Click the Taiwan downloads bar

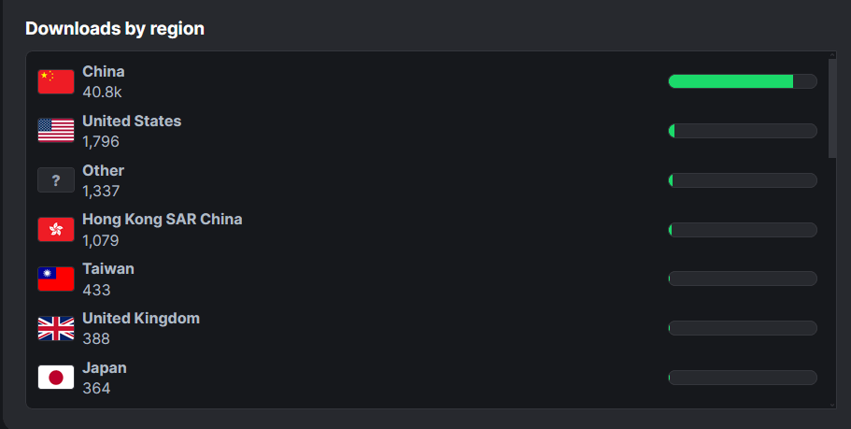pyautogui.click(x=743, y=279)
